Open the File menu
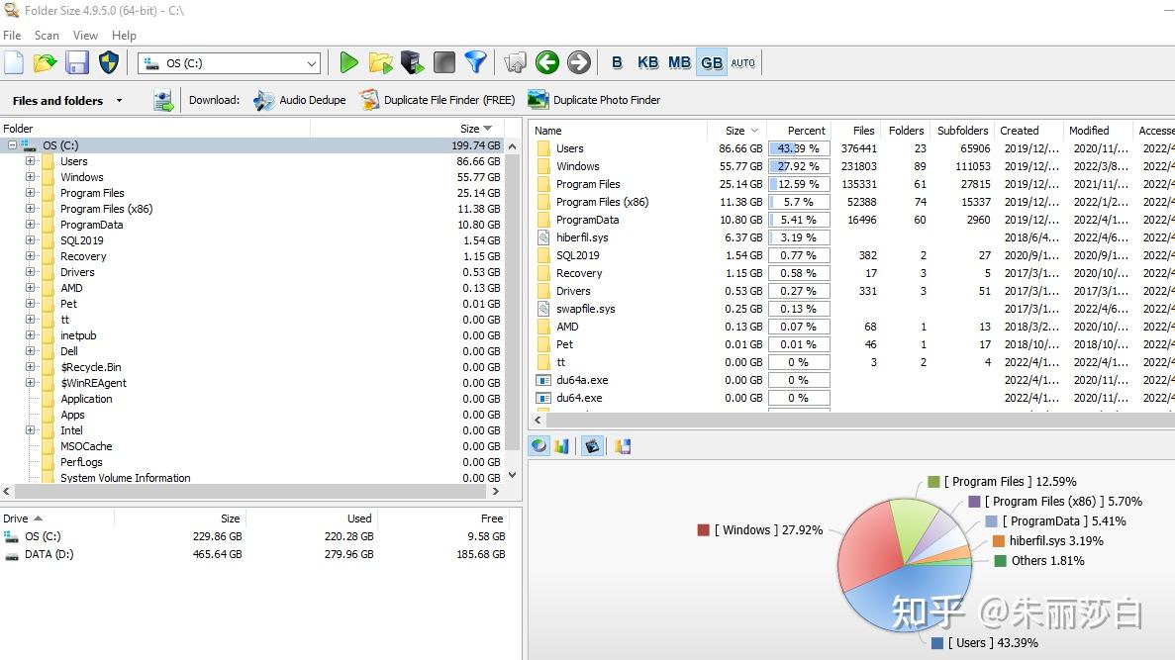The width and height of the screenshot is (1175, 660). point(12,36)
